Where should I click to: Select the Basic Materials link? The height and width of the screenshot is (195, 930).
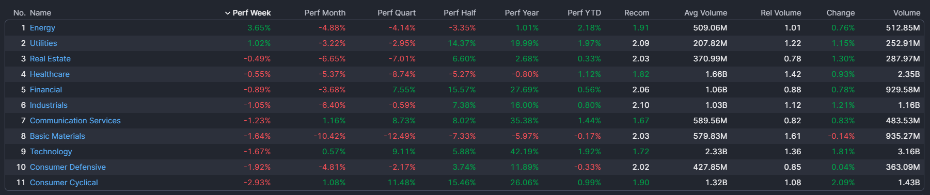click(57, 136)
